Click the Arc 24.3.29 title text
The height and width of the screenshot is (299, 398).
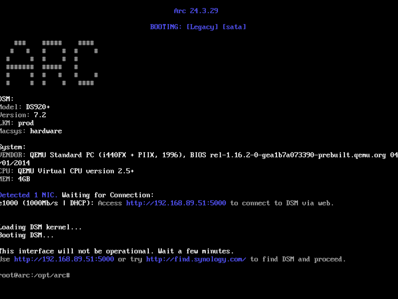pyautogui.click(x=196, y=11)
